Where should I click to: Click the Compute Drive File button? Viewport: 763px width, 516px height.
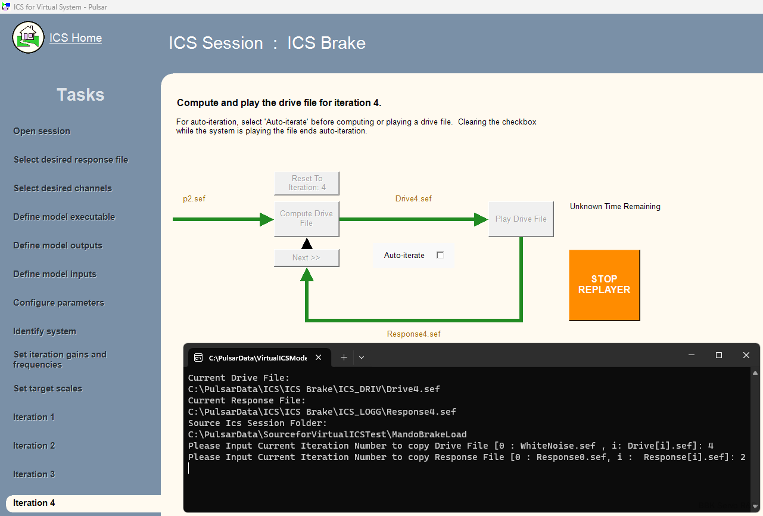[x=306, y=219]
